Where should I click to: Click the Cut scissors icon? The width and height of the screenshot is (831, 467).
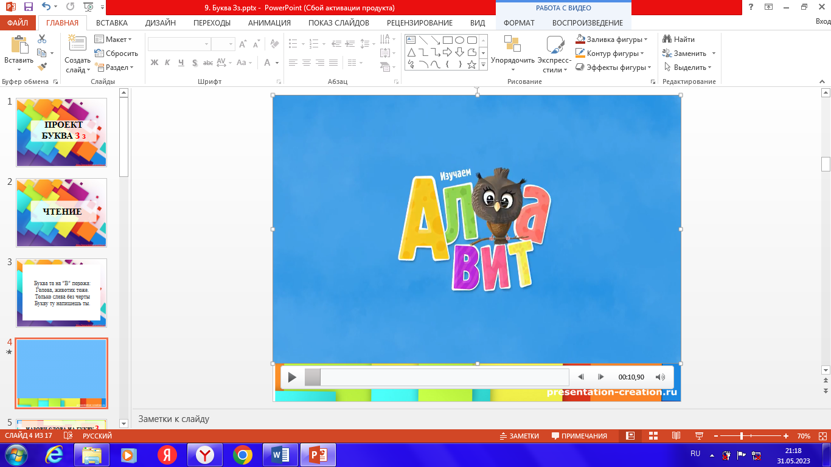pyautogui.click(x=42, y=39)
